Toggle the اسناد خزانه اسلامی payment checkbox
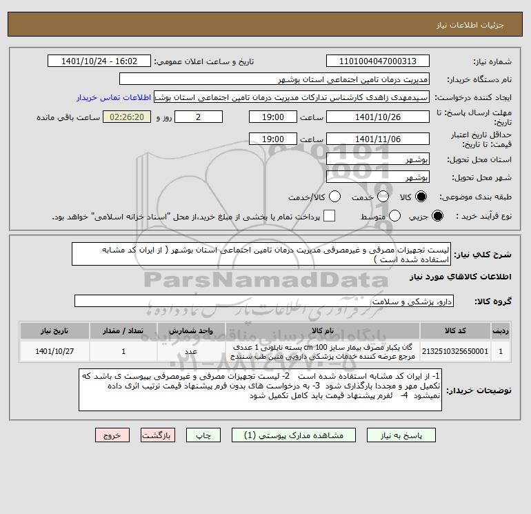531x514 pixels. click(x=329, y=216)
